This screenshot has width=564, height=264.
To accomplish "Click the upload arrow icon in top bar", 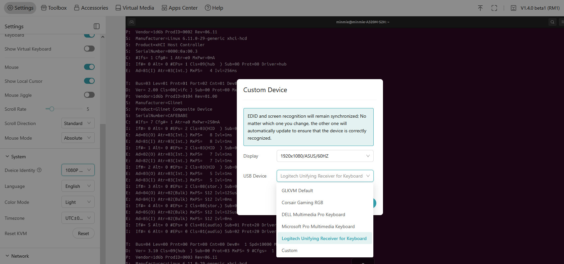I will [480, 8].
